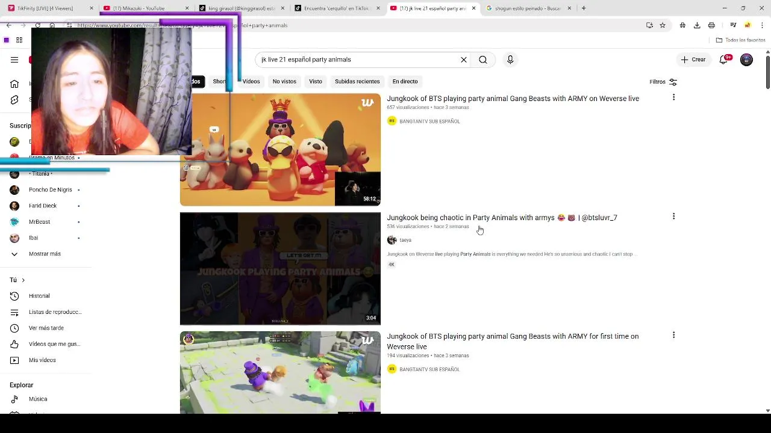
Task: Switch to the Mikazuki - YouTube browser tab
Action: [x=145, y=8]
